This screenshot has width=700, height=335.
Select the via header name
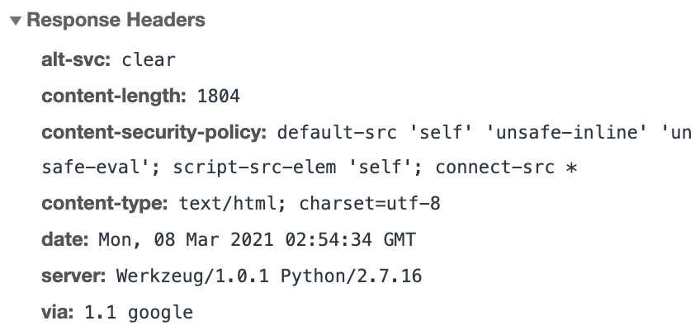[58, 313]
